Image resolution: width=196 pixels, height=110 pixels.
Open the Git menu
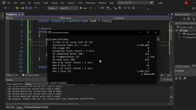tap(29, 3)
